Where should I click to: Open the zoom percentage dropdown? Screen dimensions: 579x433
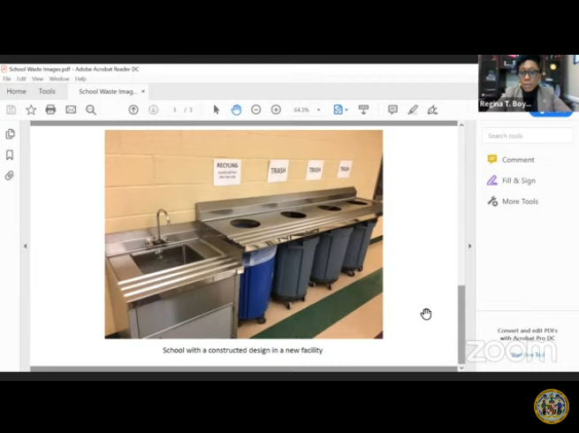[319, 110]
